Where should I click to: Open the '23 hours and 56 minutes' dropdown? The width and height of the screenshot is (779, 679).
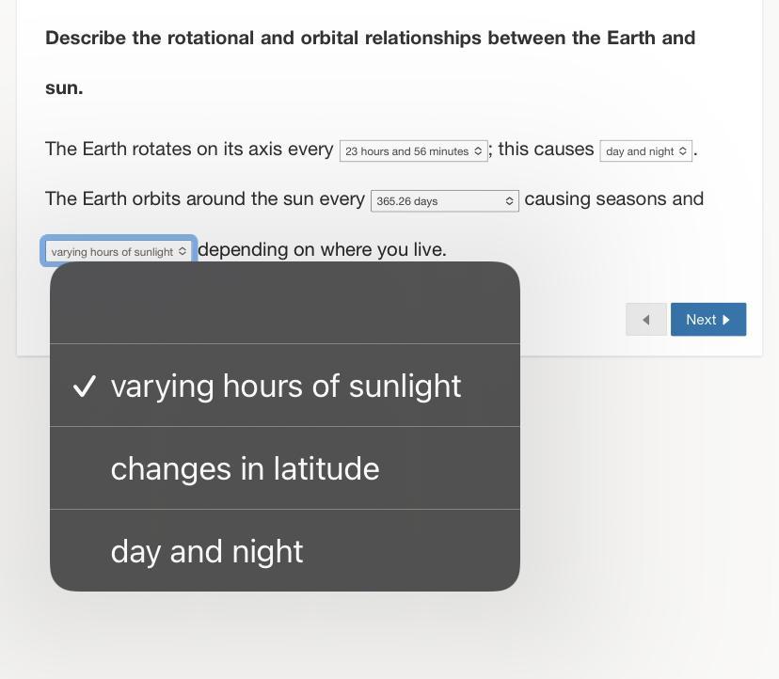tap(413, 151)
